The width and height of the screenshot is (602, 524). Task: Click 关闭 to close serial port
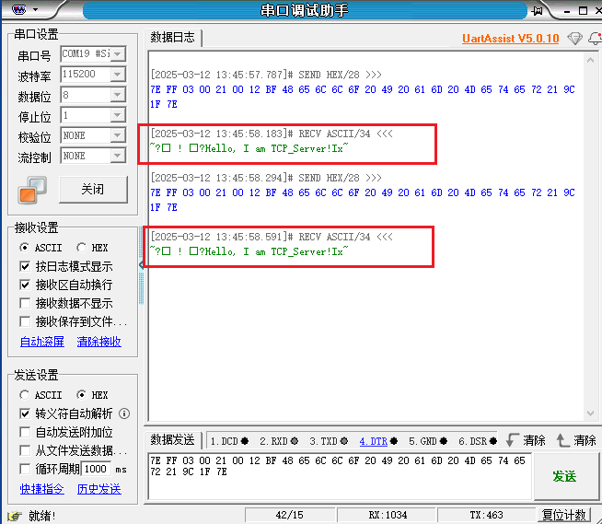coord(93,190)
